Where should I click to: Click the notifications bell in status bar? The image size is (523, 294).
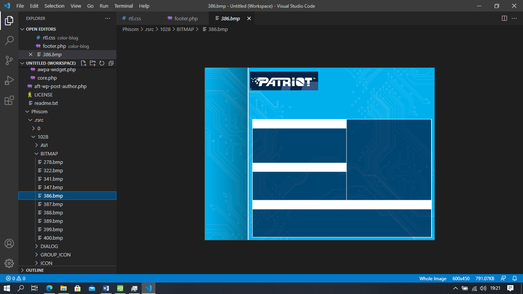pos(515,278)
